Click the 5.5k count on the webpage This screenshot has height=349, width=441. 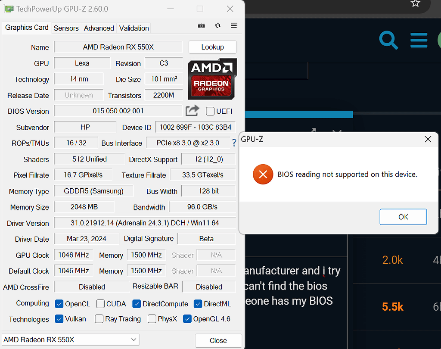tap(393, 306)
